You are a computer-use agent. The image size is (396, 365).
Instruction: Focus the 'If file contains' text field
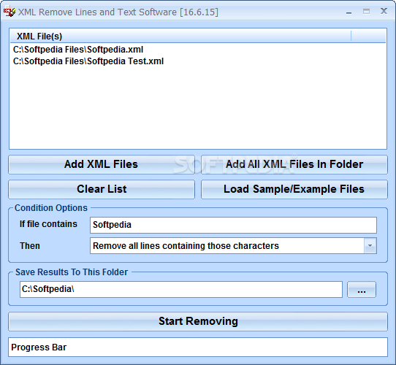pos(233,225)
